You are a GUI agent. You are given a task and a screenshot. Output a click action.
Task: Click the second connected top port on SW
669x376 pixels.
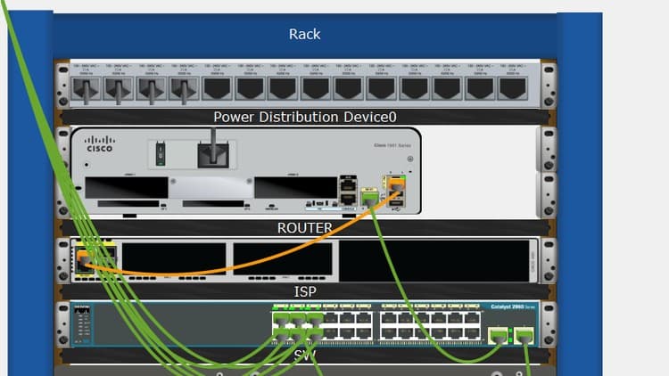coord(297,319)
